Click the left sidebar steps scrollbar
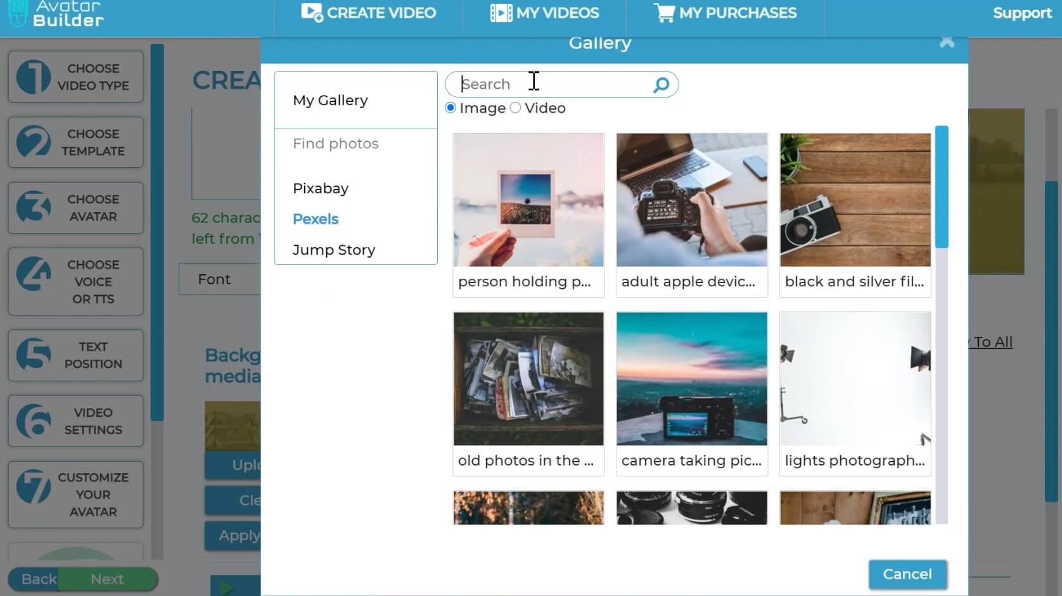 pos(157,232)
